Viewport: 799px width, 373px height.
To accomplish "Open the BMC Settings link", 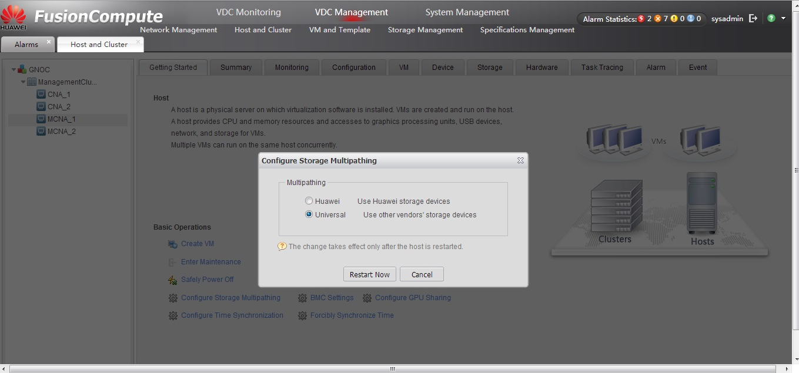I will point(332,298).
